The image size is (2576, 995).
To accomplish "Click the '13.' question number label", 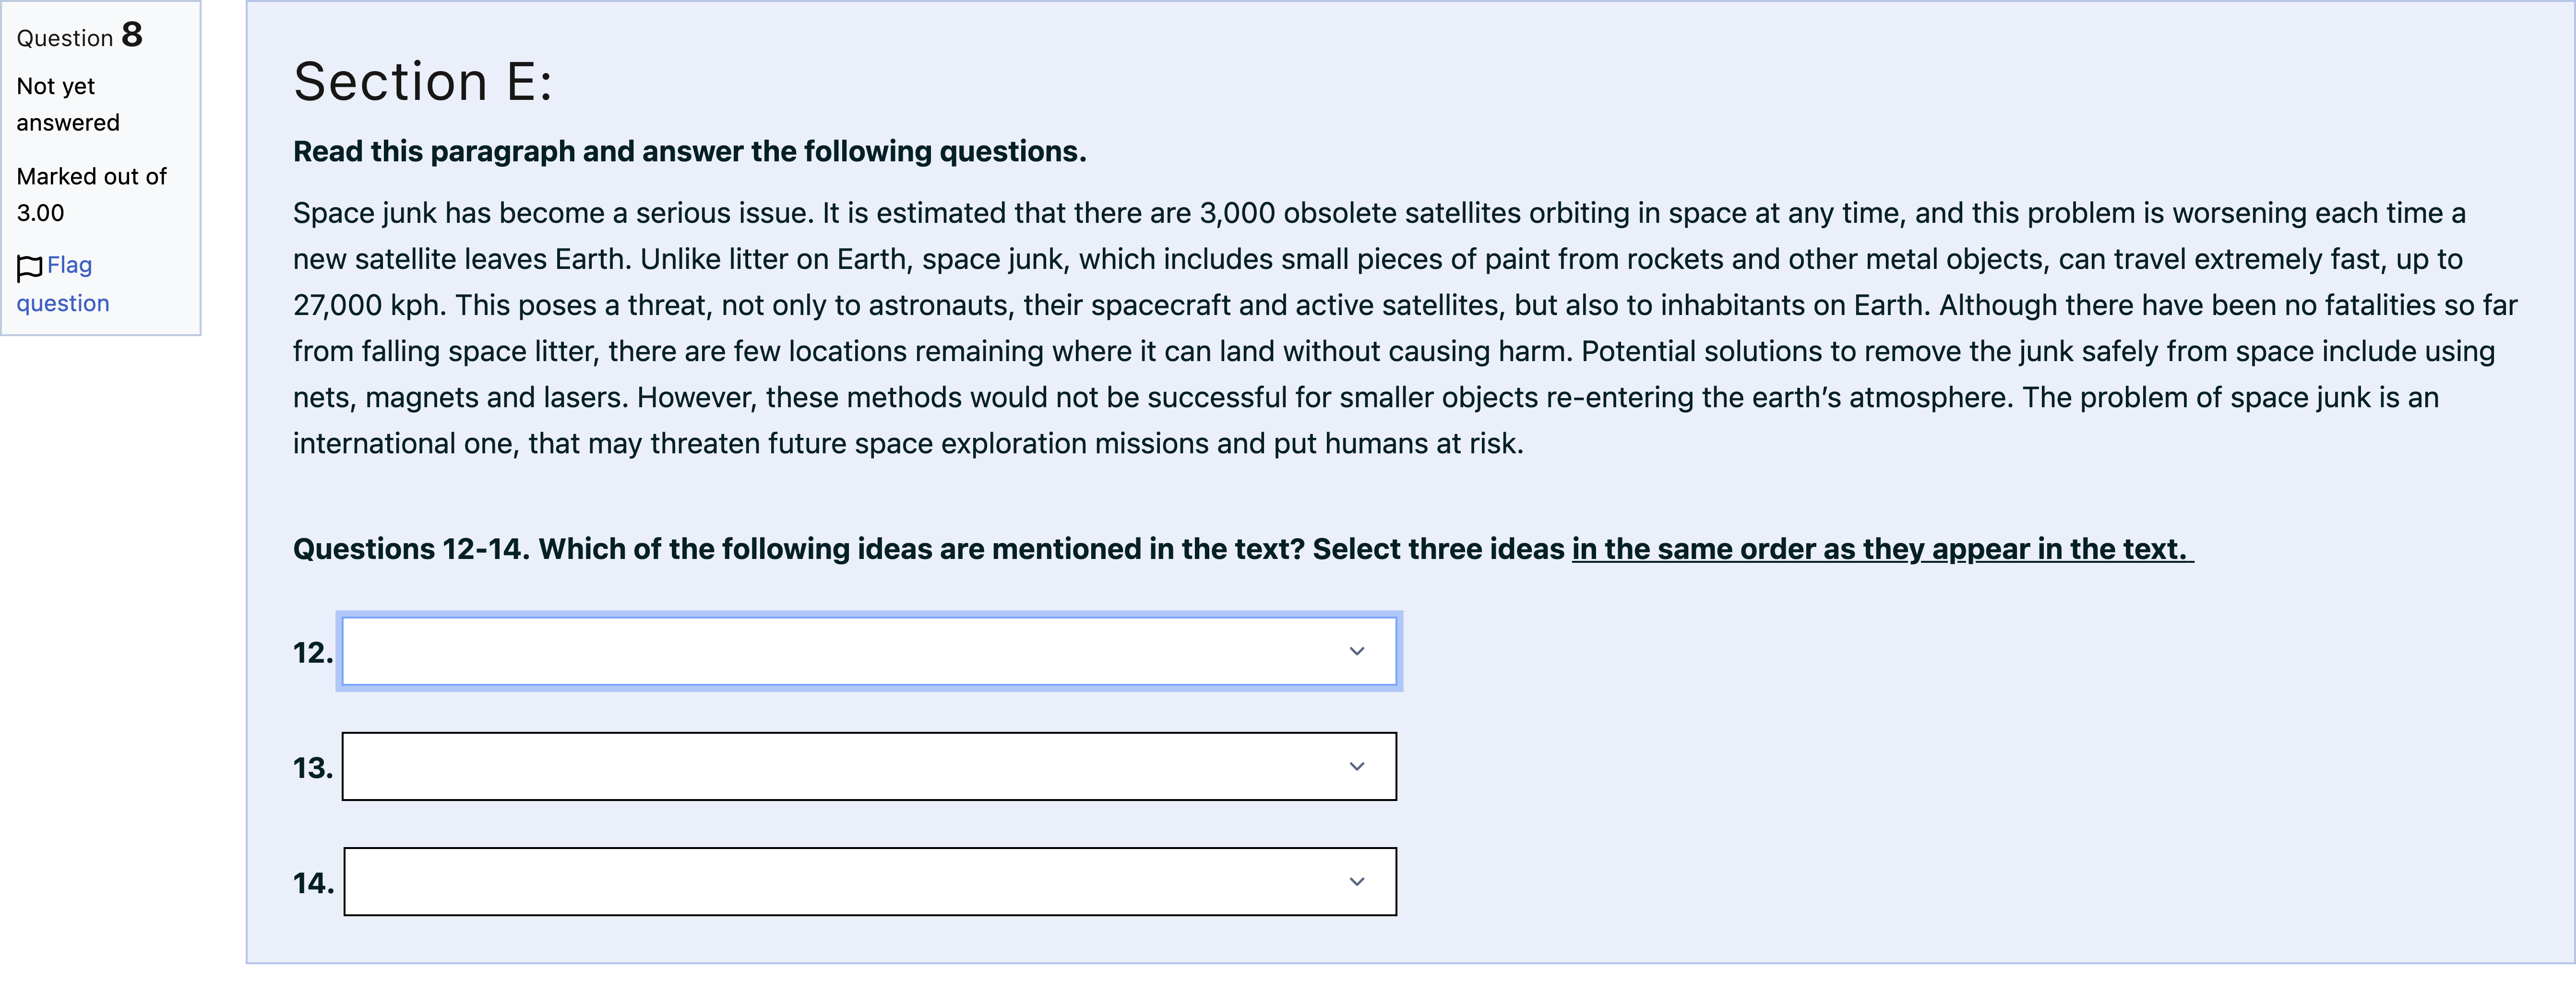I will click(313, 768).
